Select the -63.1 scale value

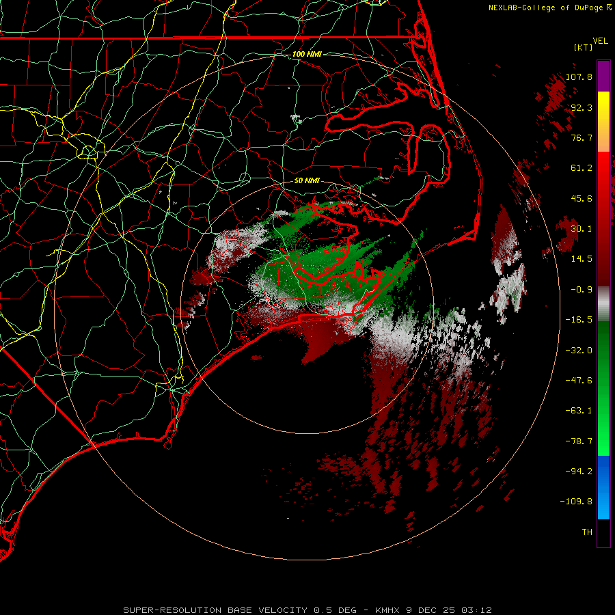click(579, 411)
